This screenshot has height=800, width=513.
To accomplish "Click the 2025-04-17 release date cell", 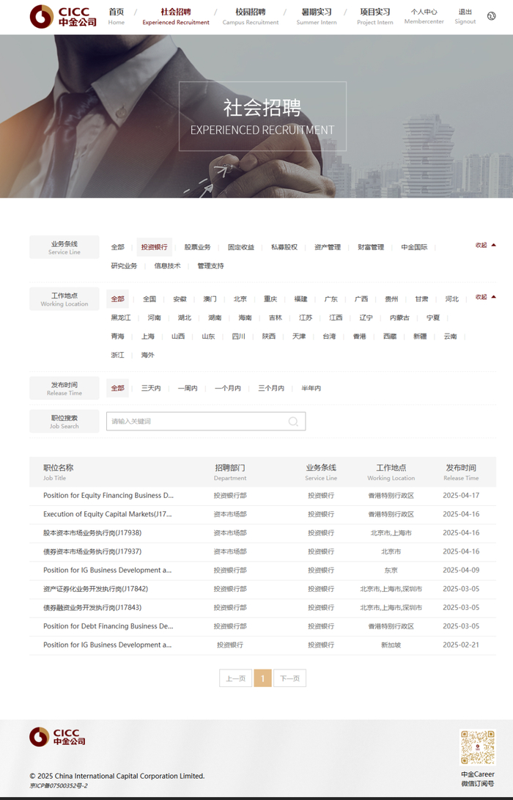I will [x=461, y=496].
